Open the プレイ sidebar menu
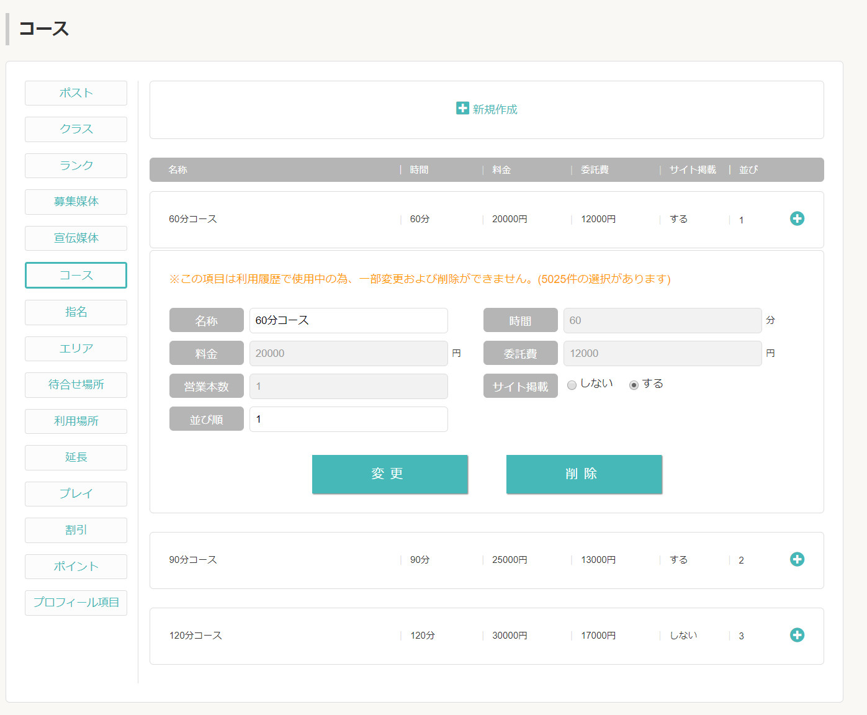Screen dimensions: 867x715 (x=76, y=494)
